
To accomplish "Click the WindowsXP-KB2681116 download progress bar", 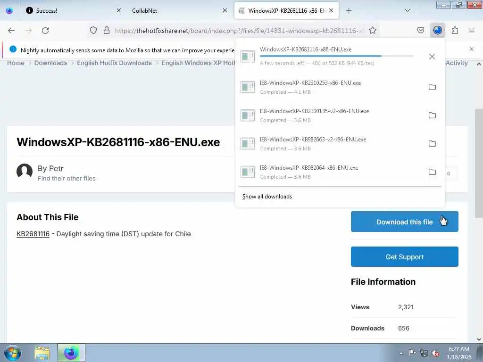I will click(x=337, y=56).
